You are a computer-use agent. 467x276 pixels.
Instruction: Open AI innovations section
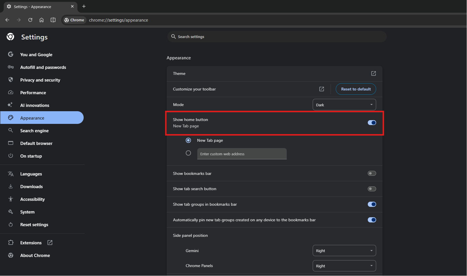(x=35, y=105)
